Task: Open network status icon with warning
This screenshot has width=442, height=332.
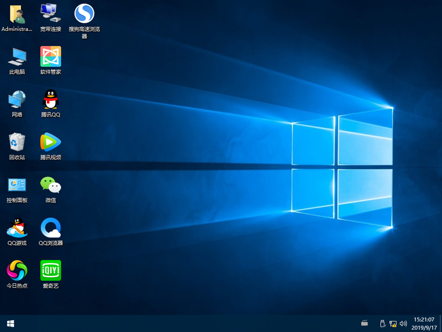Action: pyautogui.click(x=393, y=323)
